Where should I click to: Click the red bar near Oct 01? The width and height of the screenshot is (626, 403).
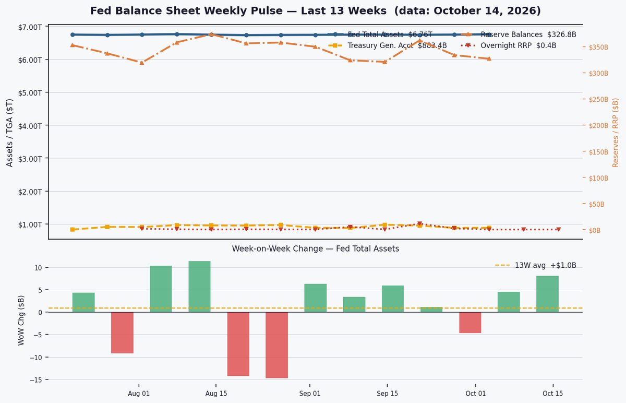click(470, 323)
